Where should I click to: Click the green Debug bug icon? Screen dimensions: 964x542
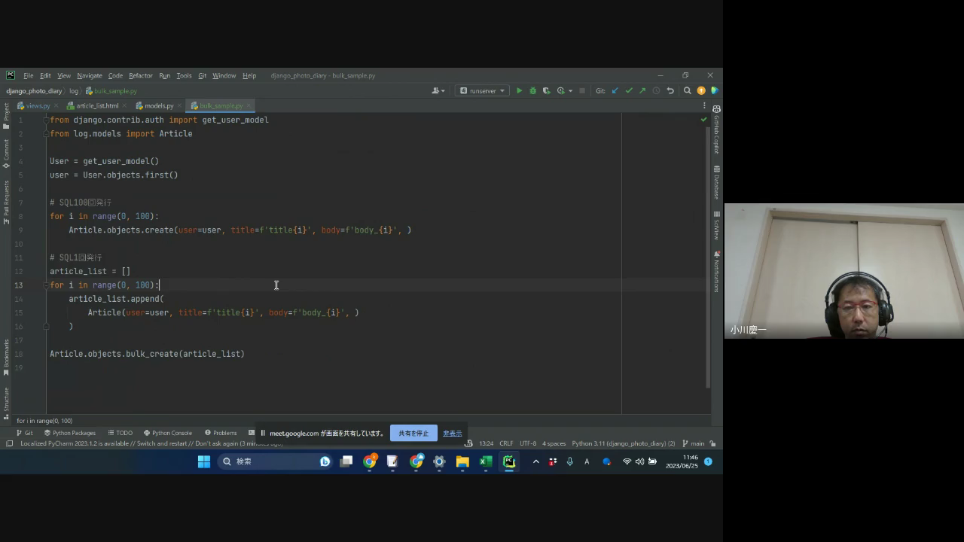click(532, 91)
